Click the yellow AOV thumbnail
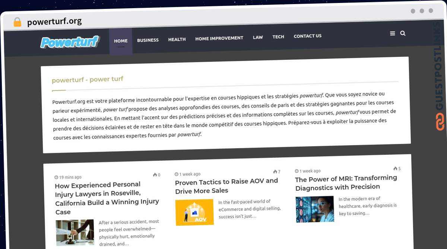The width and height of the screenshot is (447, 249). (195, 212)
